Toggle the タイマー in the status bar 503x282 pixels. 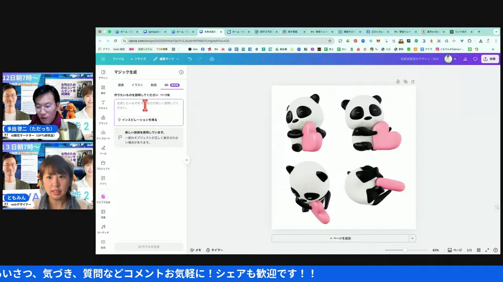[x=215, y=250]
